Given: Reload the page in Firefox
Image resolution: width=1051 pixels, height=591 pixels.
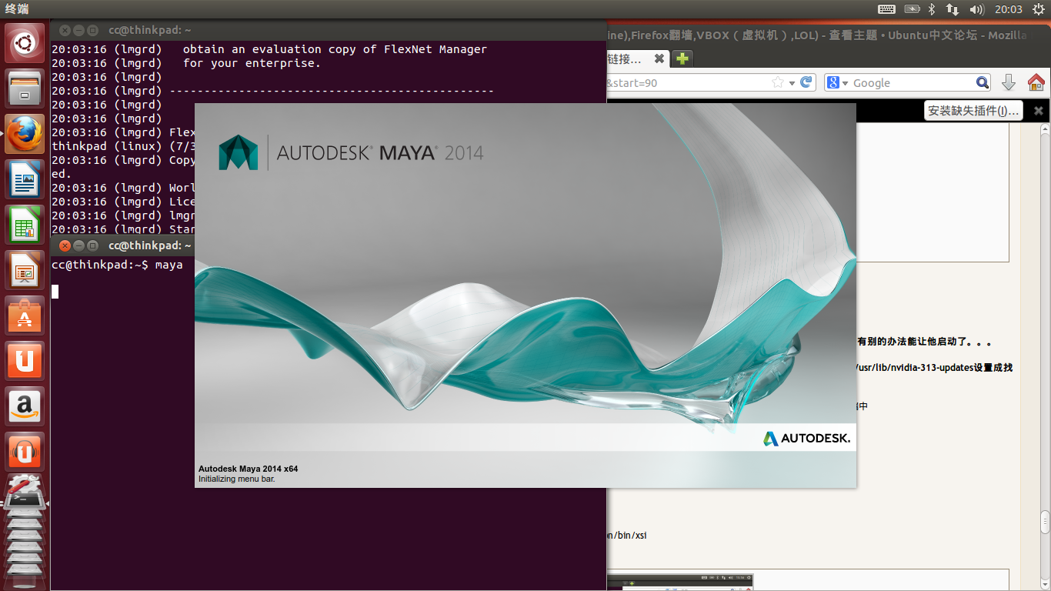Looking at the screenshot, I should click(806, 82).
